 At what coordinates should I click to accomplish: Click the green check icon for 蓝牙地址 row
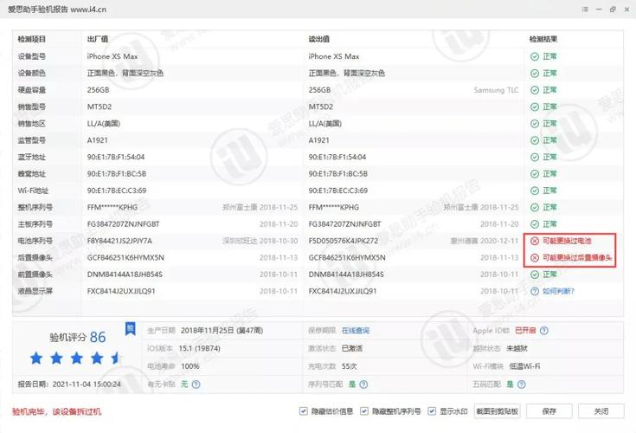tap(535, 157)
